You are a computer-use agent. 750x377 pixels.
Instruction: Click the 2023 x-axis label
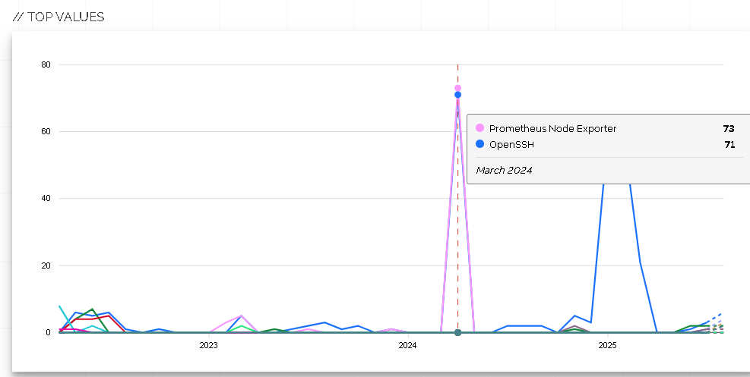208,346
